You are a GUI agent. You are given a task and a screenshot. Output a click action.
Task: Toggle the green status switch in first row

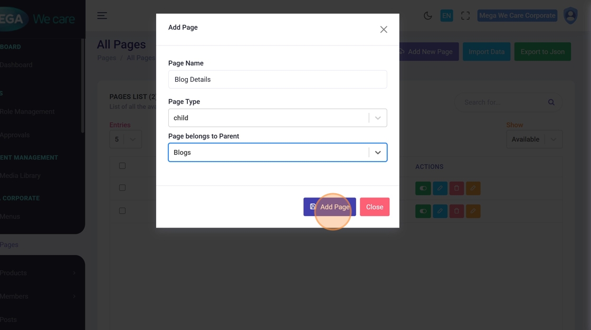tap(423, 188)
